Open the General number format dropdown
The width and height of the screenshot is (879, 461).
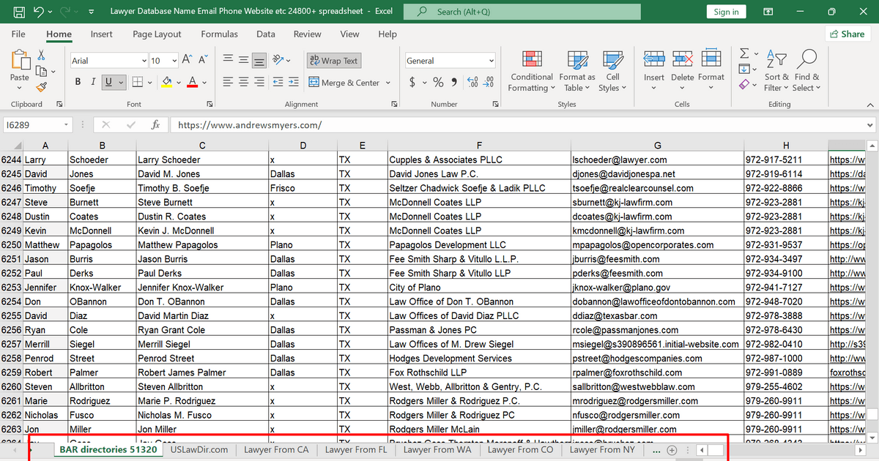[x=491, y=61]
